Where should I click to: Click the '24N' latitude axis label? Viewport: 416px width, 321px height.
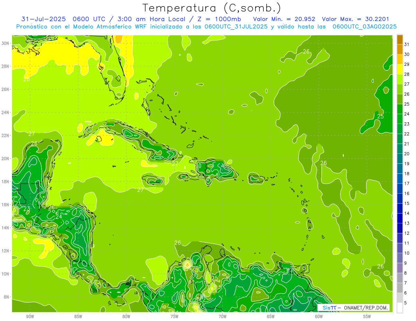6,112
